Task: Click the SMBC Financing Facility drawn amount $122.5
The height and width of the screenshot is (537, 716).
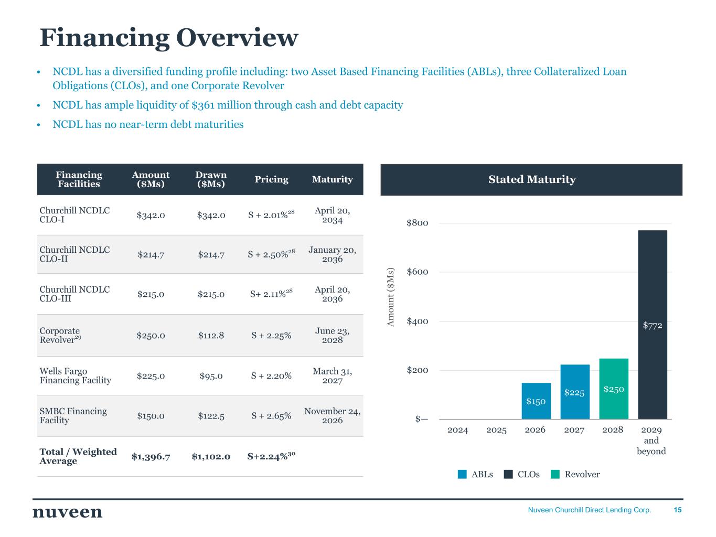Action: click(211, 416)
